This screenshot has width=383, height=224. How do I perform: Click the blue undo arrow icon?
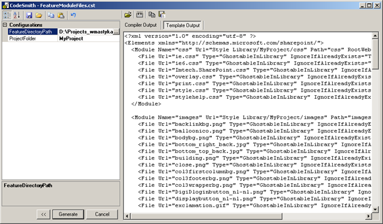[73, 16]
